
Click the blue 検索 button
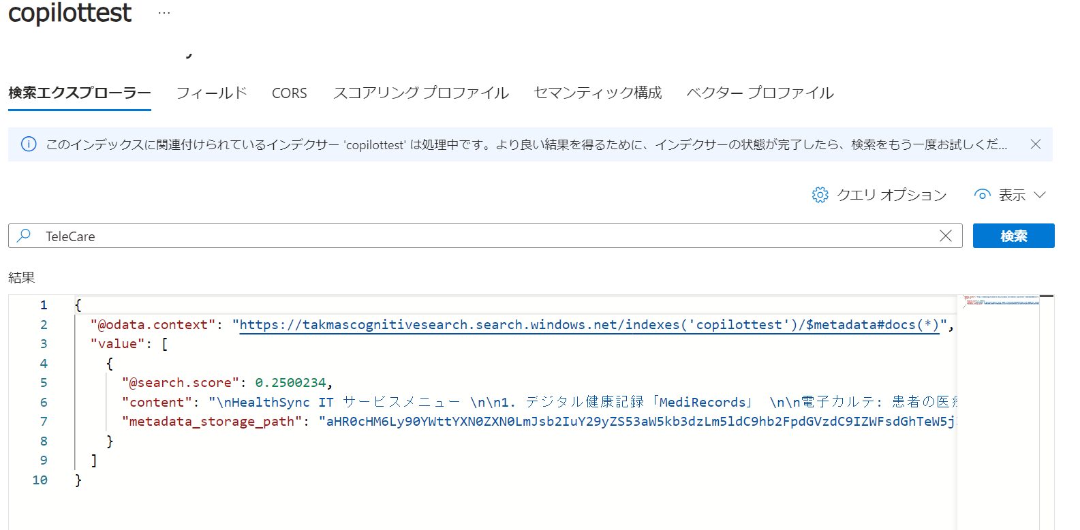click(1013, 236)
